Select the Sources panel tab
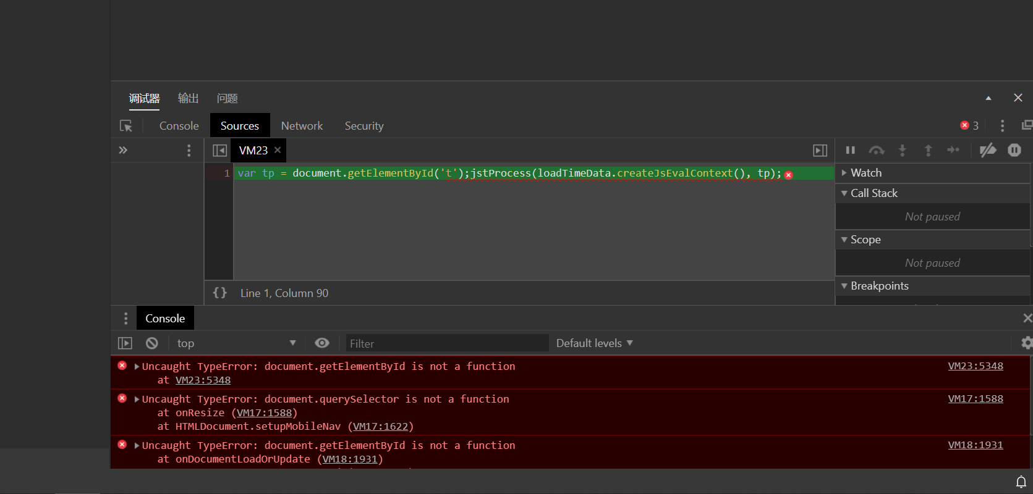1033x494 pixels. (x=240, y=126)
